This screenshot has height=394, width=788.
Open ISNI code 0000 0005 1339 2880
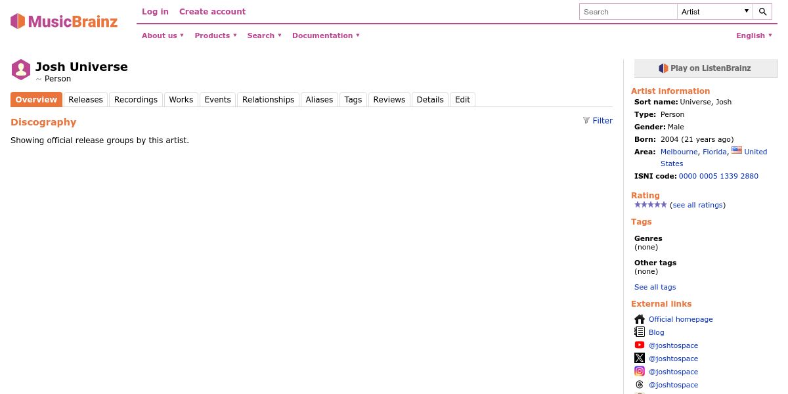(718, 176)
